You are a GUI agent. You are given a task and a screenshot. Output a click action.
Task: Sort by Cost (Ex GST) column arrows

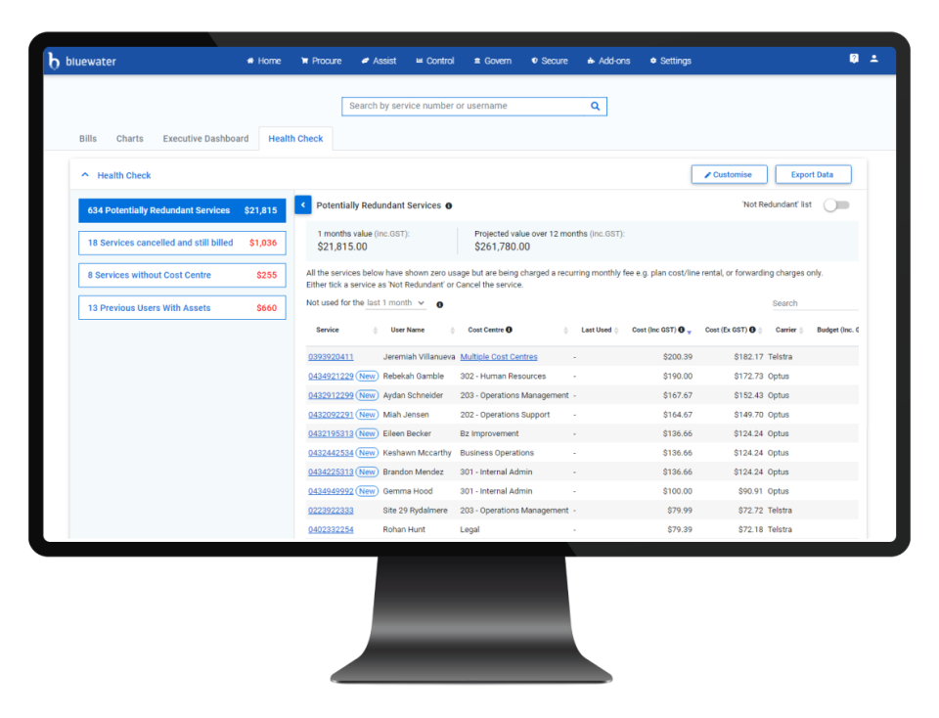pos(760,330)
